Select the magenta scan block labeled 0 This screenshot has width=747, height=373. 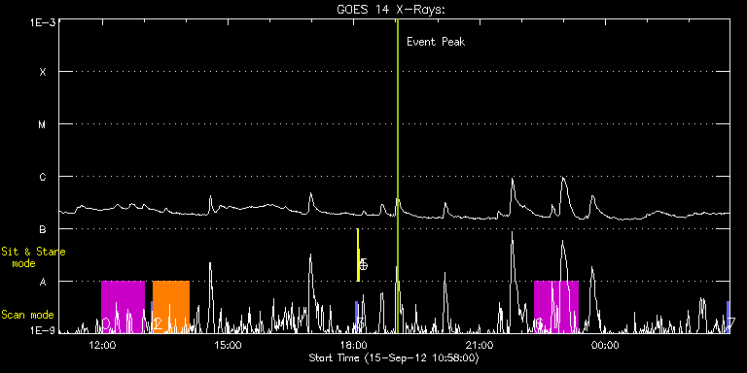[123, 307]
